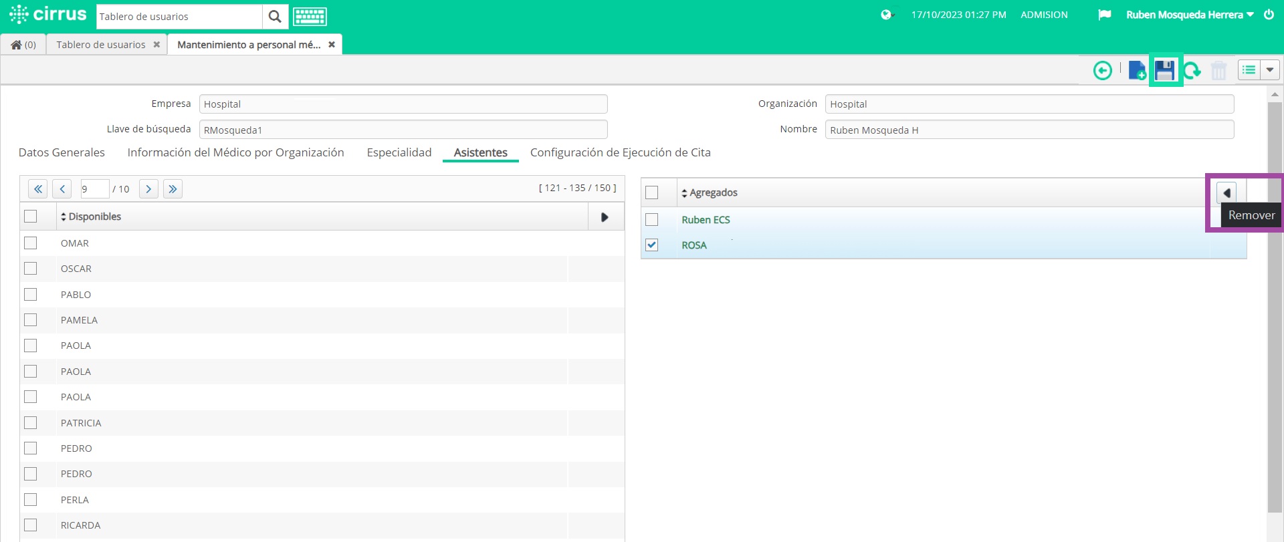Image resolution: width=1284 pixels, height=542 pixels.
Task: Toggle select-all checkbox in Agregados
Action: (652, 193)
